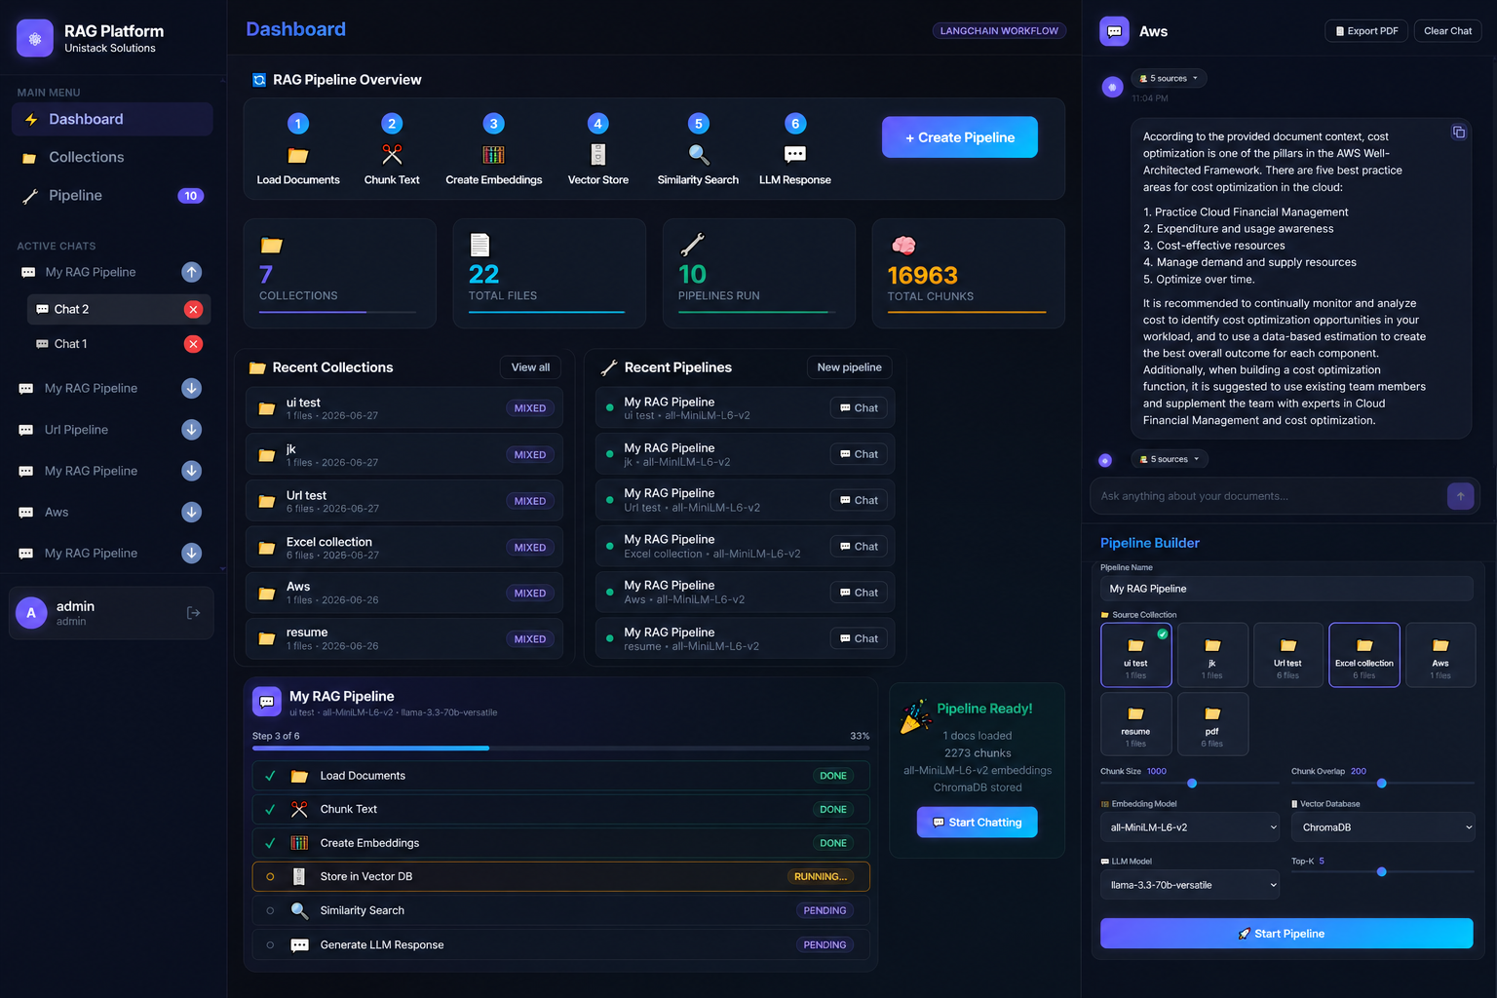Click the logout icon beside admin

193,613
